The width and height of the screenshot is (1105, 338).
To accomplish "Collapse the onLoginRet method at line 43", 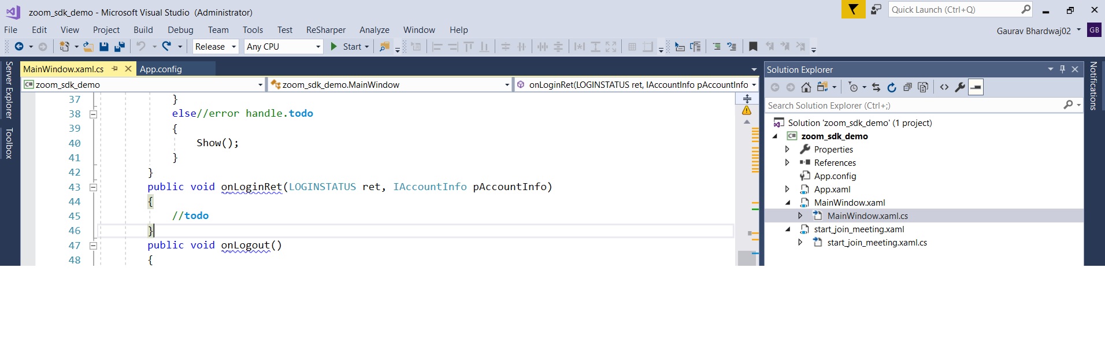I will (x=93, y=187).
